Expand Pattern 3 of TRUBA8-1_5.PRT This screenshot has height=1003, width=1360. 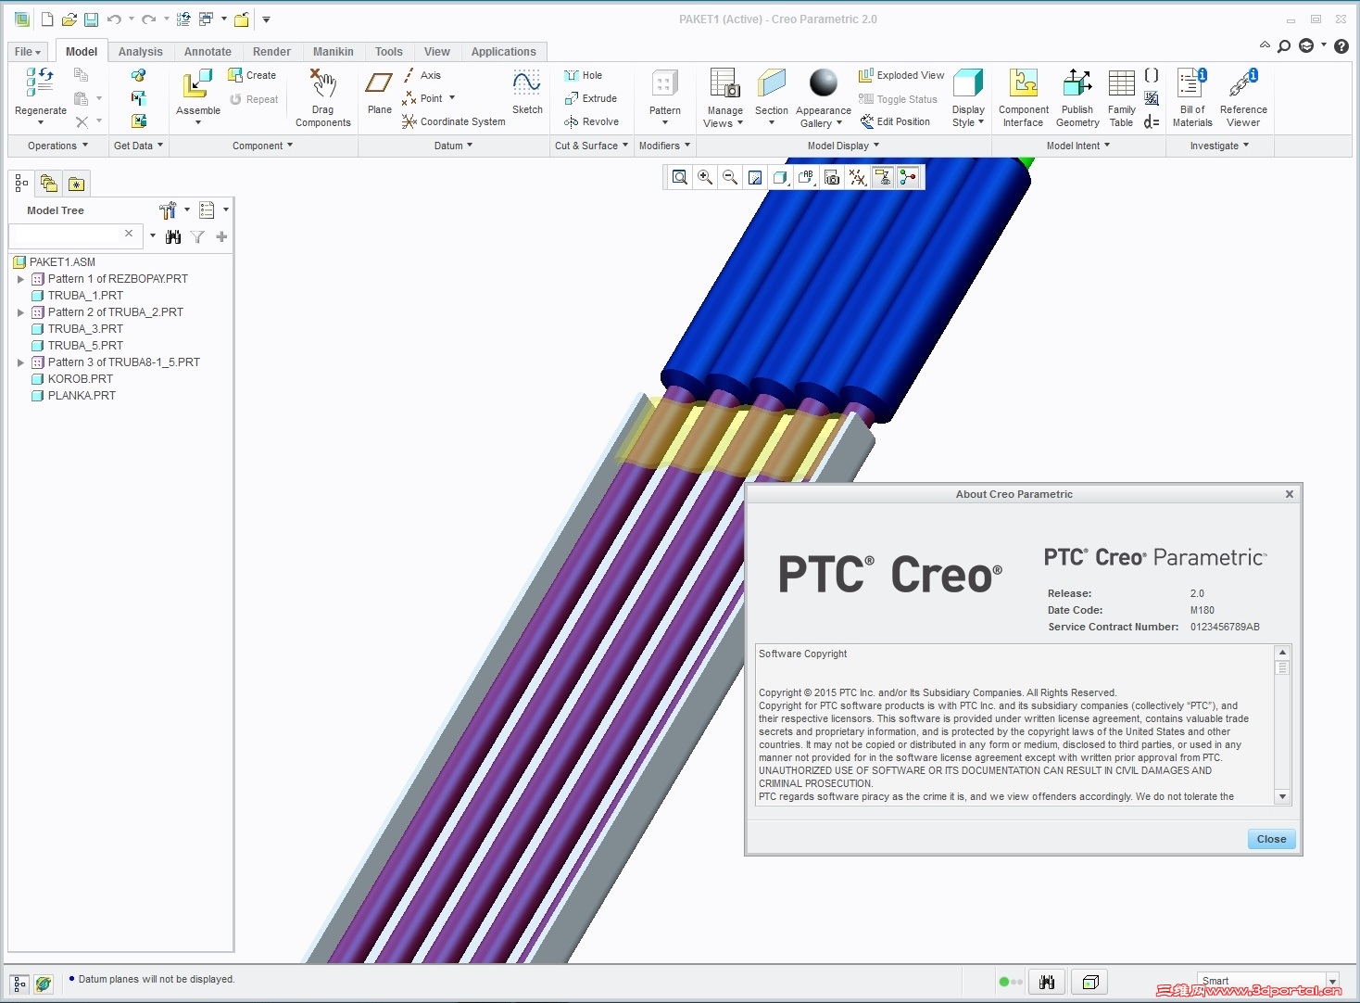click(20, 362)
